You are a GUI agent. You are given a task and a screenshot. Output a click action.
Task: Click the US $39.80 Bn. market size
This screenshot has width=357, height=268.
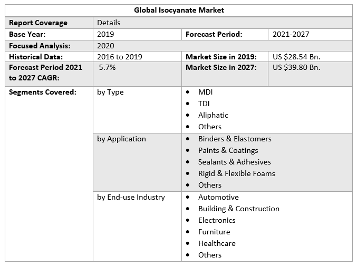[x=296, y=67]
